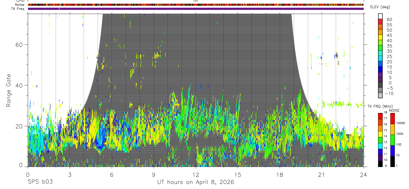Click the 100 label on the NOISE scale
Viewport: 409px width, 189px height.
click(x=399, y=144)
